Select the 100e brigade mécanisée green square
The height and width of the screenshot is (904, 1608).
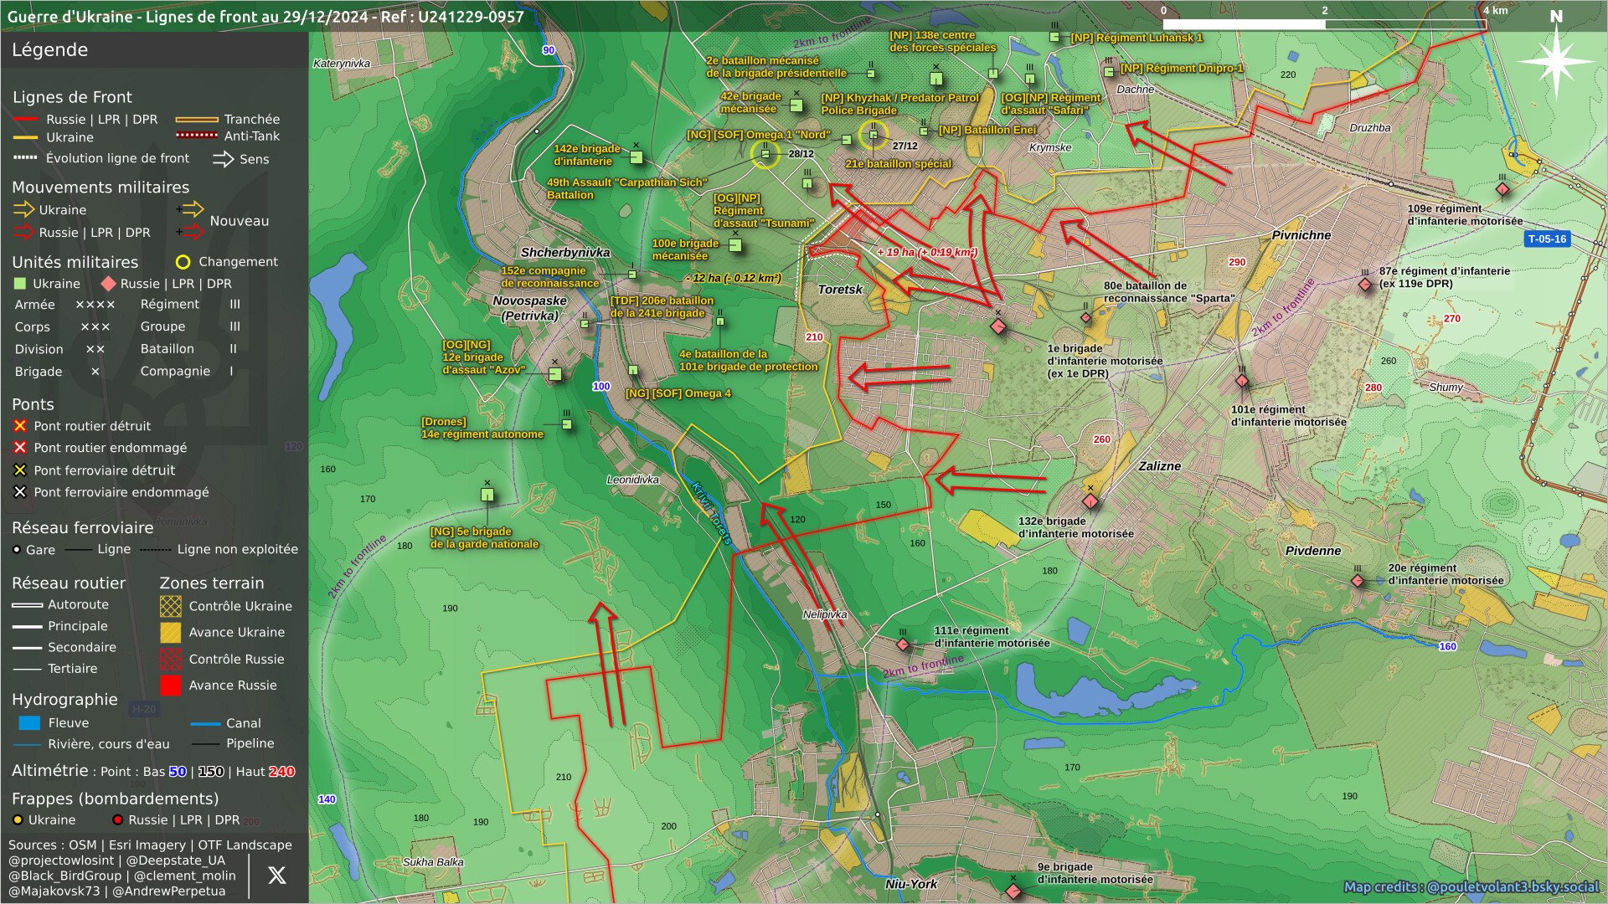[x=735, y=245]
